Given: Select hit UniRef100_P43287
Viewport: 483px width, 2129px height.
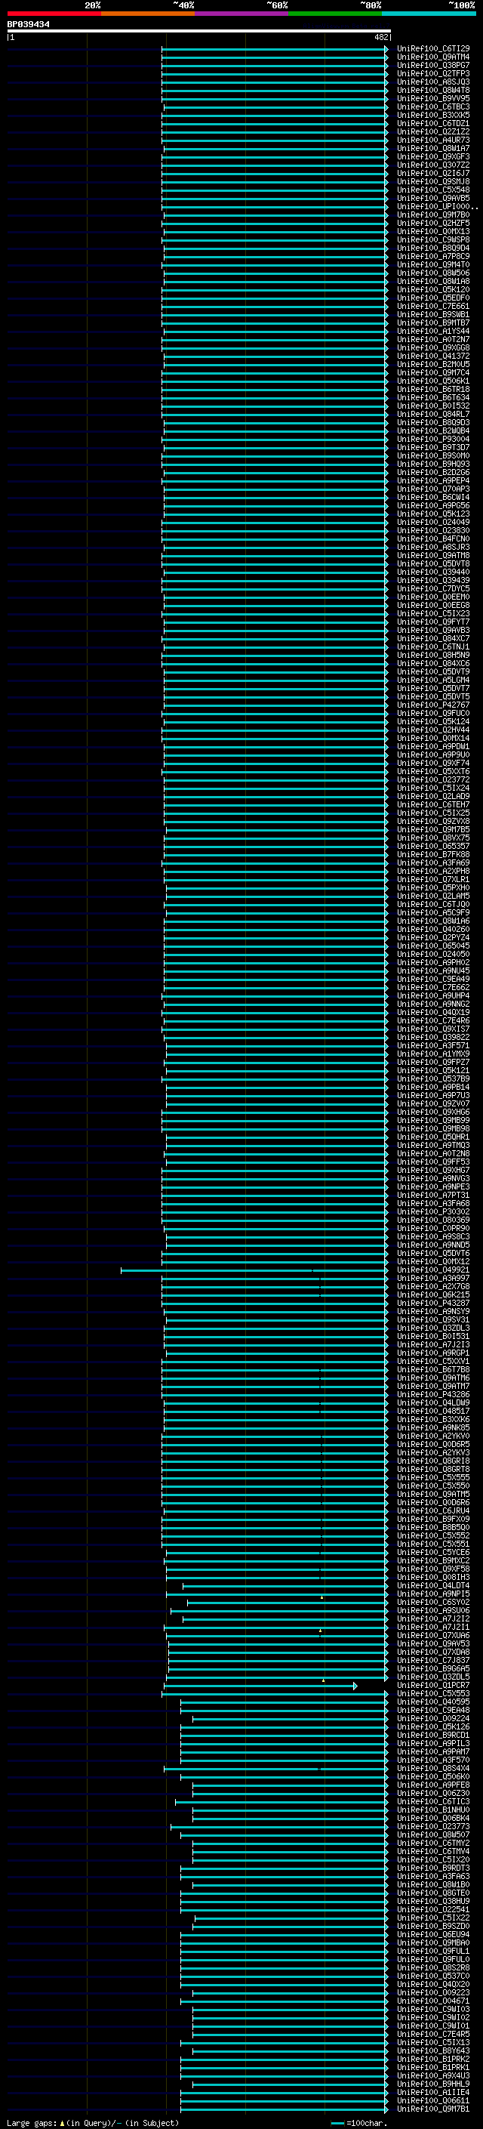Looking at the screenshot, I should pos(433,1304).
